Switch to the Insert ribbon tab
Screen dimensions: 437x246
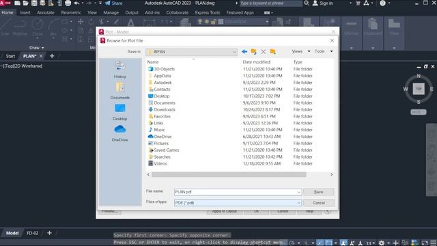click(25, 12)
